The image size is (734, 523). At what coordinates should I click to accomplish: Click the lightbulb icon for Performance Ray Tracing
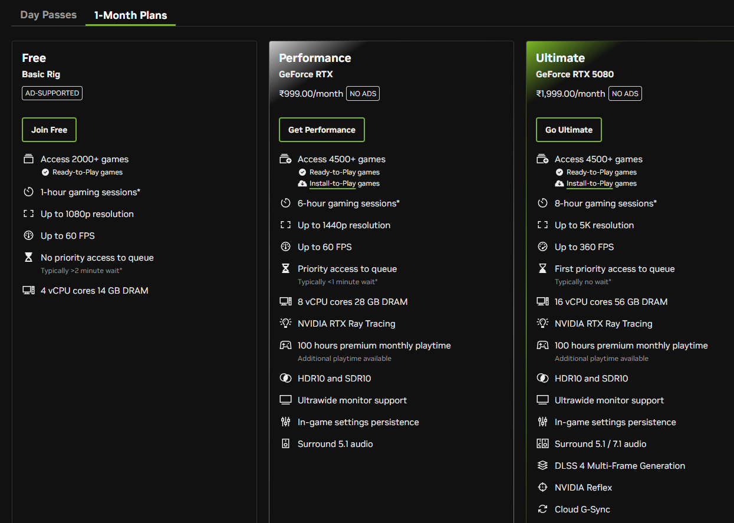(285, 323)
